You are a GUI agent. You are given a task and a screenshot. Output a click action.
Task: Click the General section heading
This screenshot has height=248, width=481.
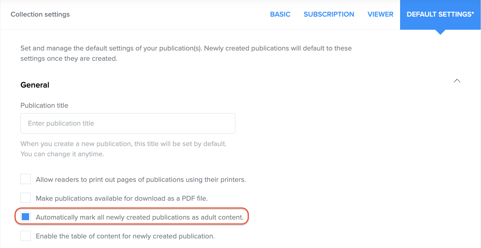35,85
